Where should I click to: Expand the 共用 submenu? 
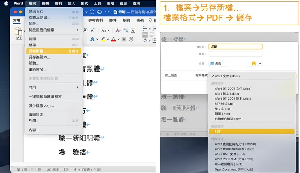click(x=77, y=88)
